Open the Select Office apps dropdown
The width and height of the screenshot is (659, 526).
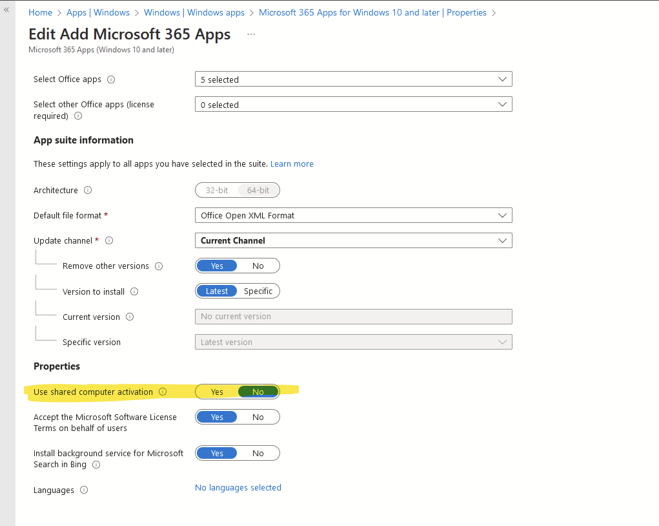pos(353,79)
